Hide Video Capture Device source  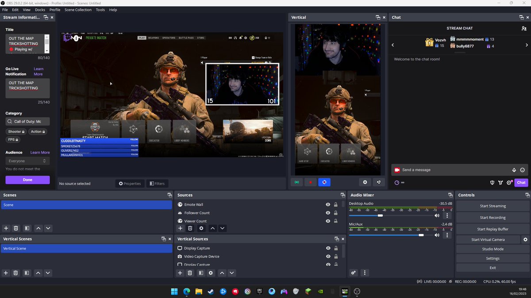pos(328,257)
